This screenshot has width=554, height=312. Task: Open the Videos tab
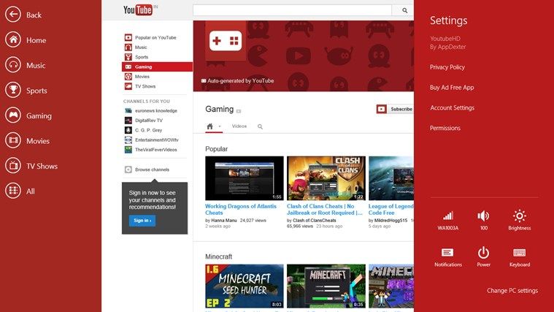click(239, 126)
